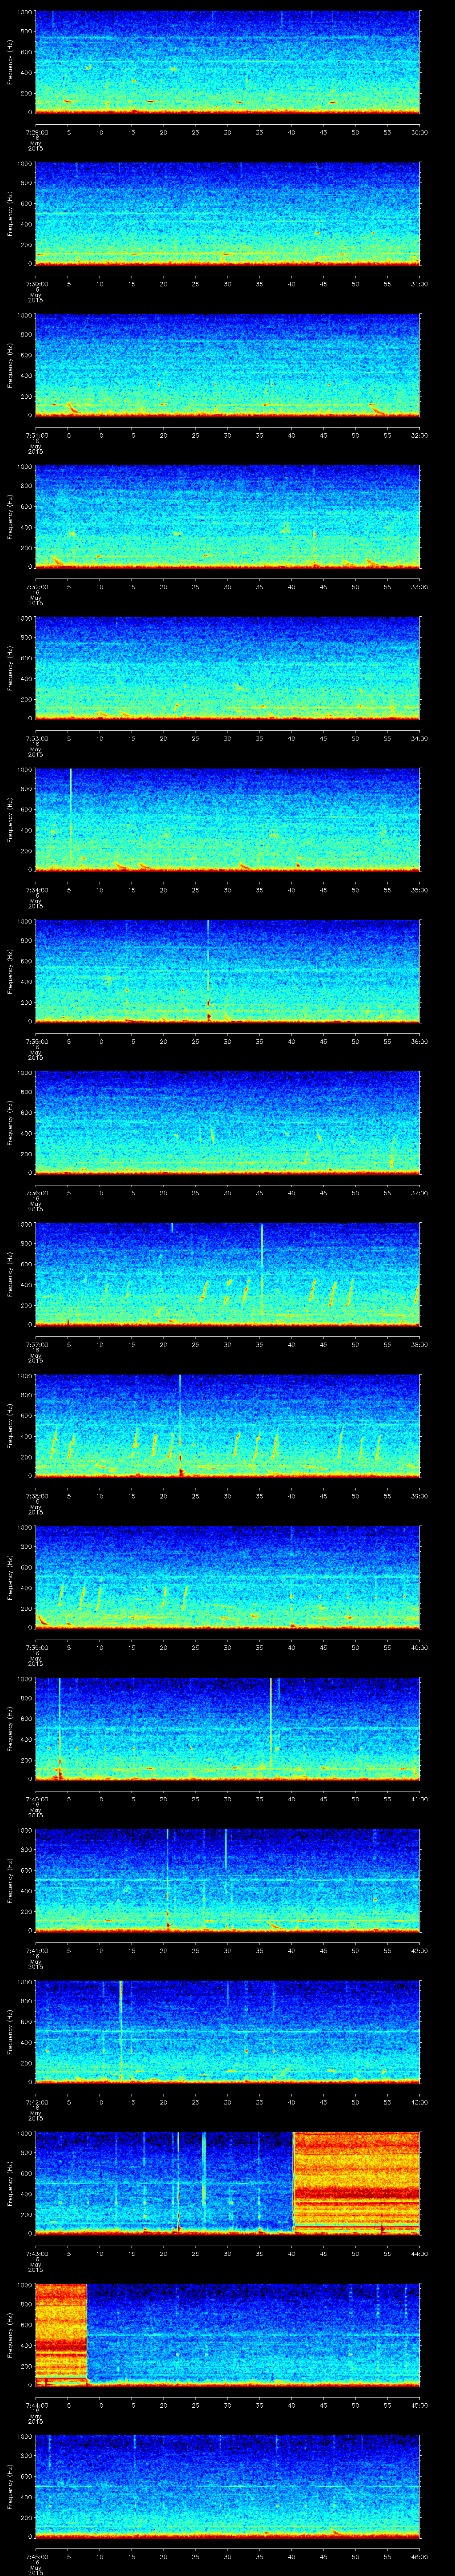Select the "37:00" end time label
The width and height of the screenshot is (455, 2576).
419,1192
